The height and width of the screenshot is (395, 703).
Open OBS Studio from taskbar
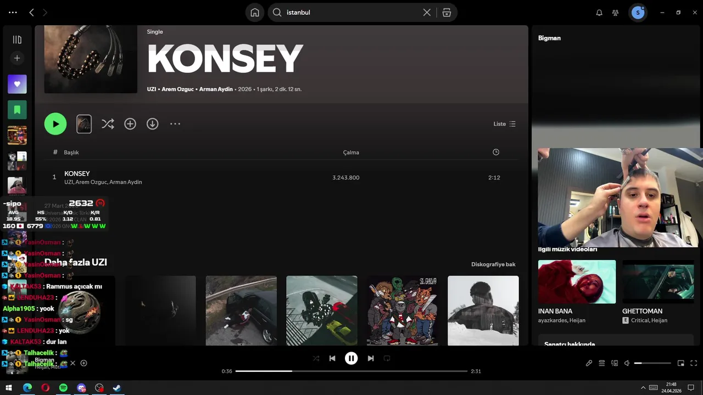pyautogui.click(x=99, y=388)
